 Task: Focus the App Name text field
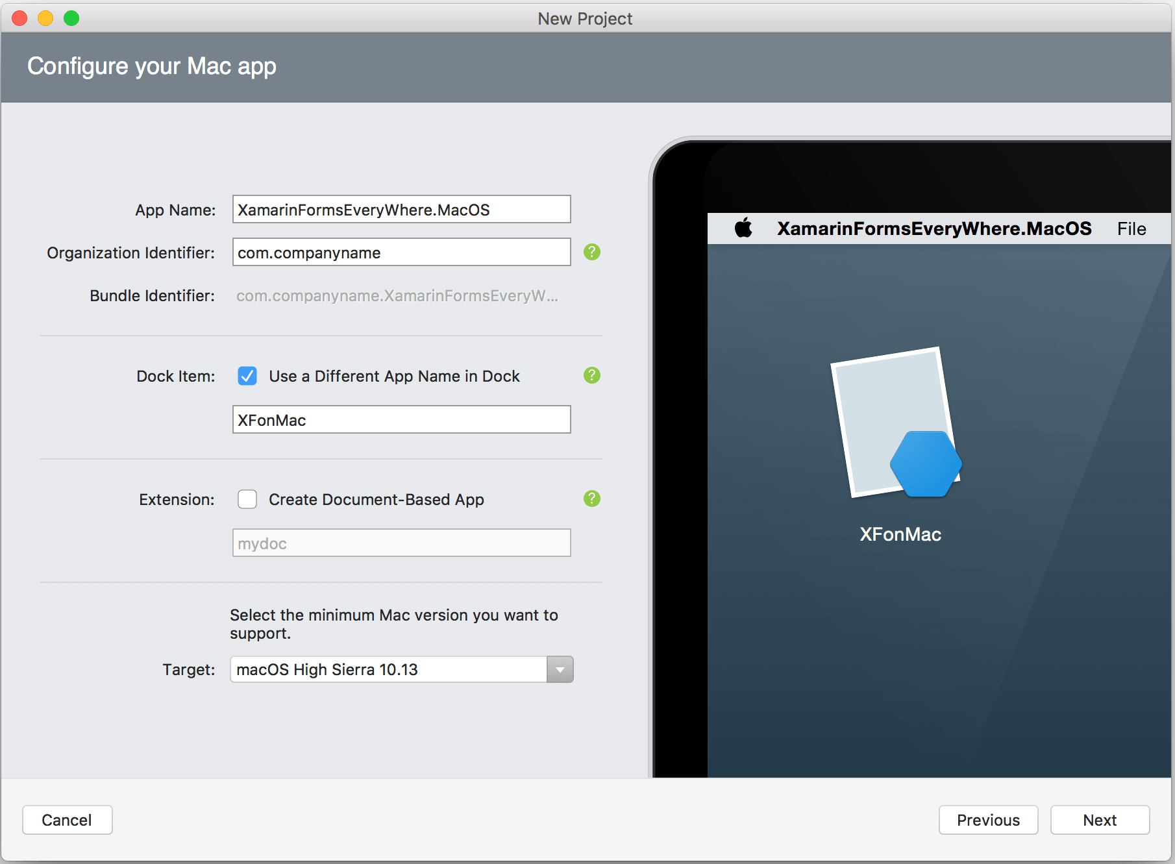pyautogui.click(x=402, y=209)
